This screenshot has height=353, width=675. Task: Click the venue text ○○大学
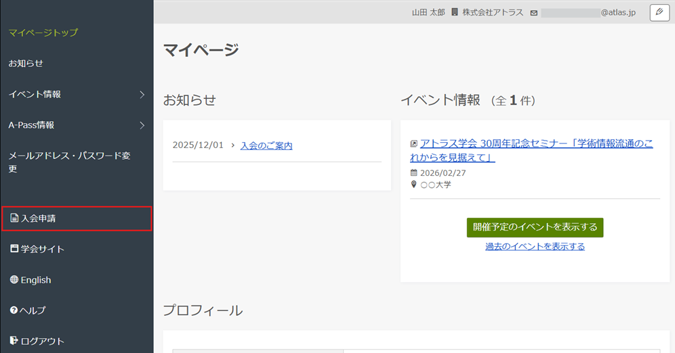(436, 185)
